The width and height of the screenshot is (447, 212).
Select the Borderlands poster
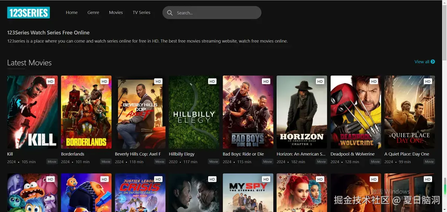(86, 112)
